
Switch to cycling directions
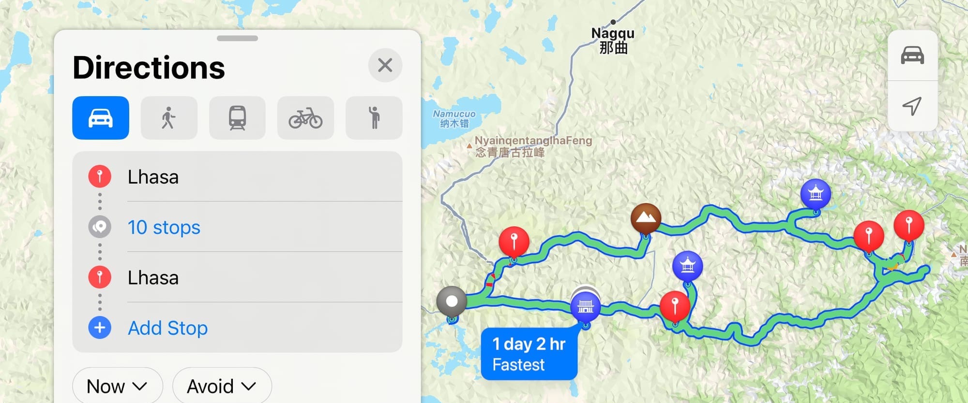pos(305,118)
